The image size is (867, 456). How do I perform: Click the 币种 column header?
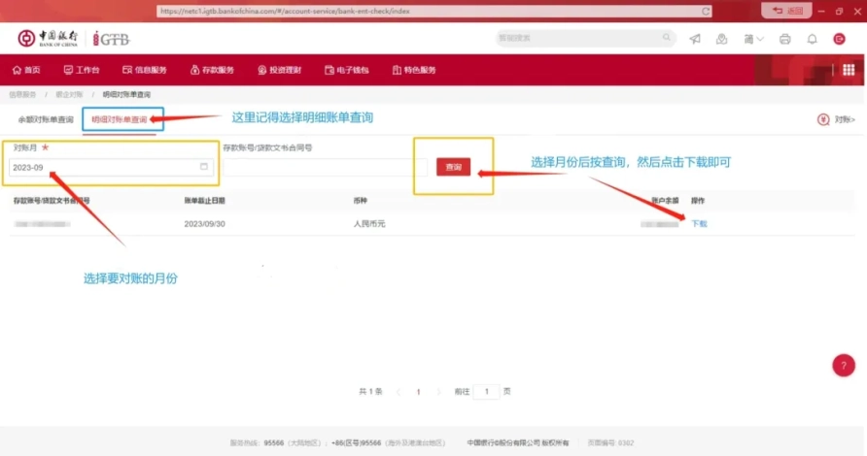coord(360,201)
